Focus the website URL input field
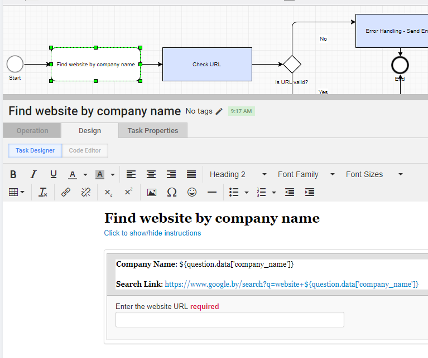The width and height of the screenshot is (428, 358). [230, 320]
